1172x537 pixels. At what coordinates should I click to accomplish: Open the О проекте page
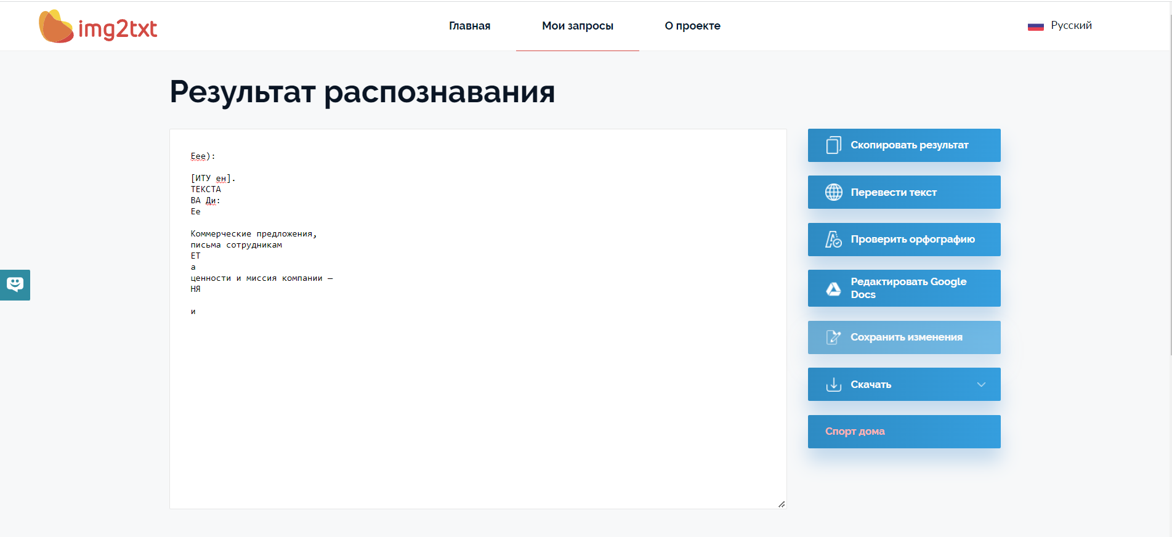(692, 26)
